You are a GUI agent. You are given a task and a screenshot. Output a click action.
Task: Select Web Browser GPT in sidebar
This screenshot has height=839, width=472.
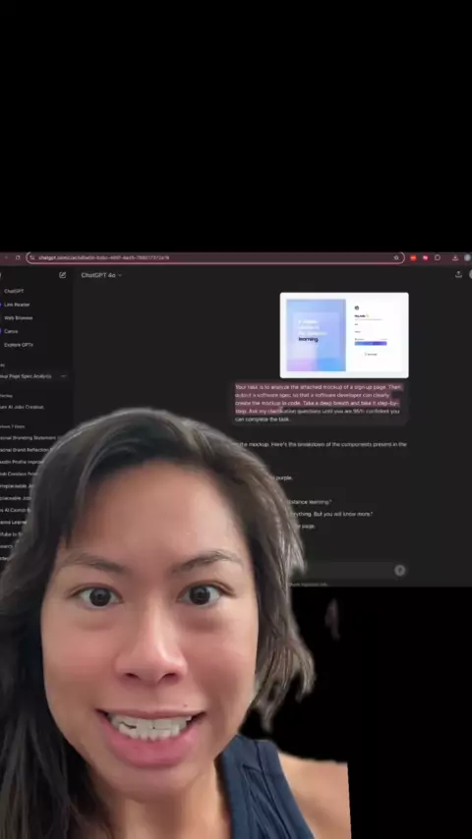point(19,318)
